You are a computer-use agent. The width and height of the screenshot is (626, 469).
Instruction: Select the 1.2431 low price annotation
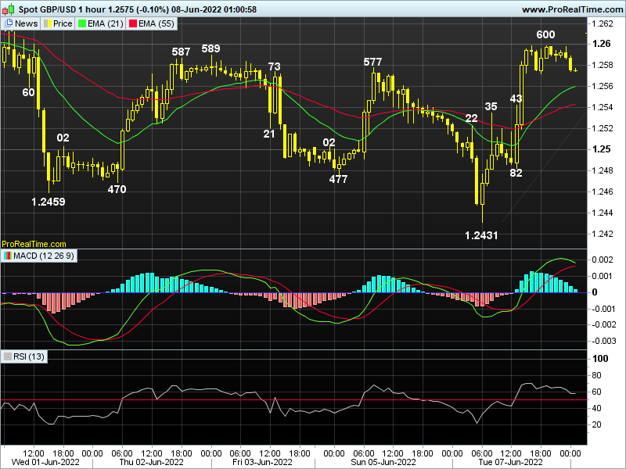(x=481, y=234)
